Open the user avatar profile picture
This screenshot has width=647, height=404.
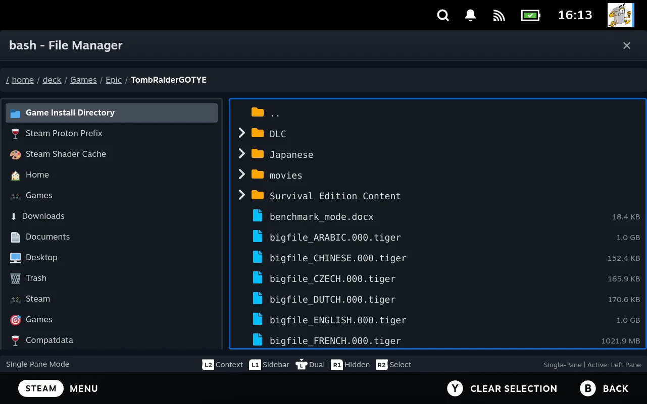(620, 15)
